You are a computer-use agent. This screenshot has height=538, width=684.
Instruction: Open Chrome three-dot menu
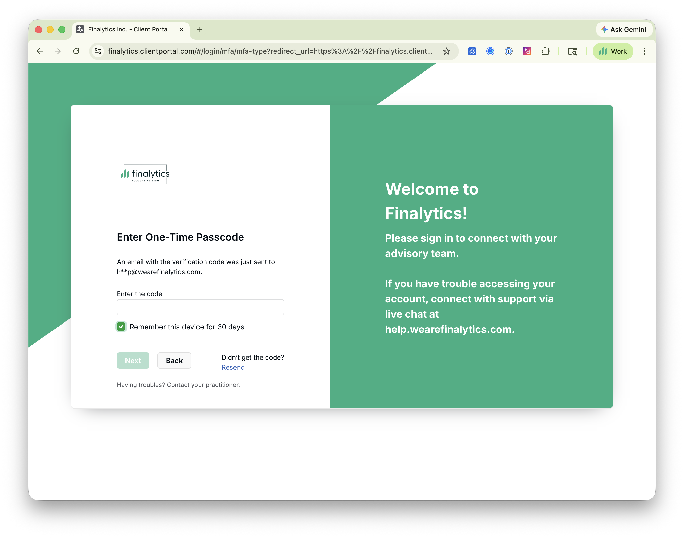(x=644, y=51)
